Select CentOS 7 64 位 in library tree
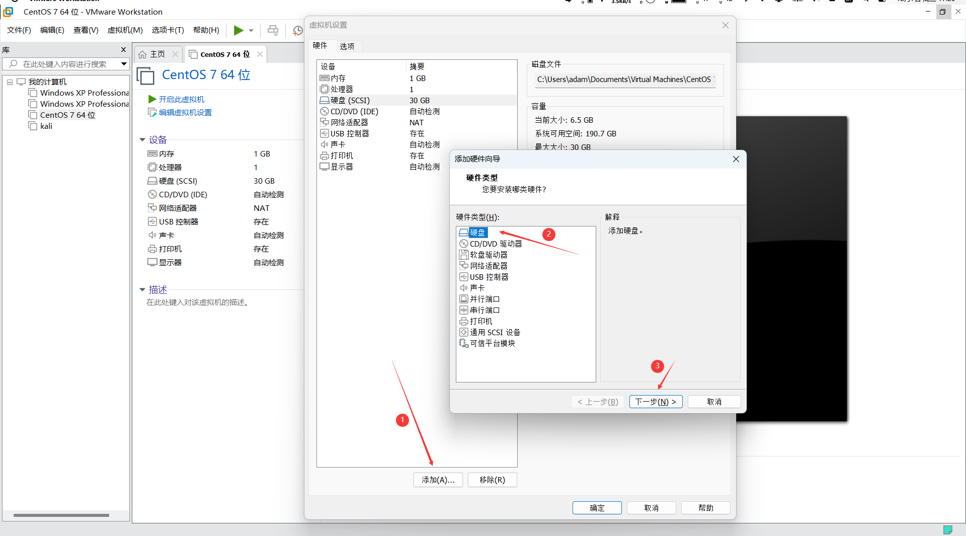Viewport: 966px width, 536px height. [x=67, y=115]
